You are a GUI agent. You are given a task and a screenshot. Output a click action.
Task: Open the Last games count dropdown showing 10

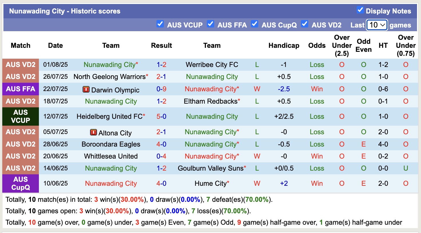[377, 25]
